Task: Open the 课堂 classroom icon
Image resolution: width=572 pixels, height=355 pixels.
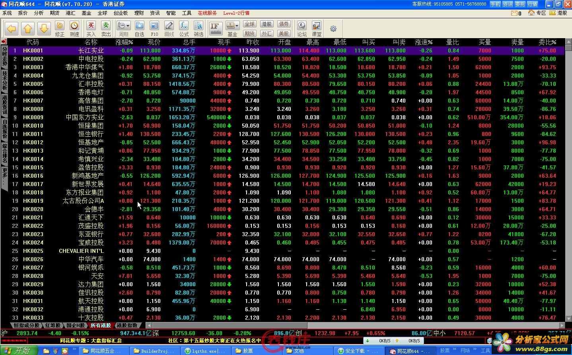Action: click(x=317, y=29)
